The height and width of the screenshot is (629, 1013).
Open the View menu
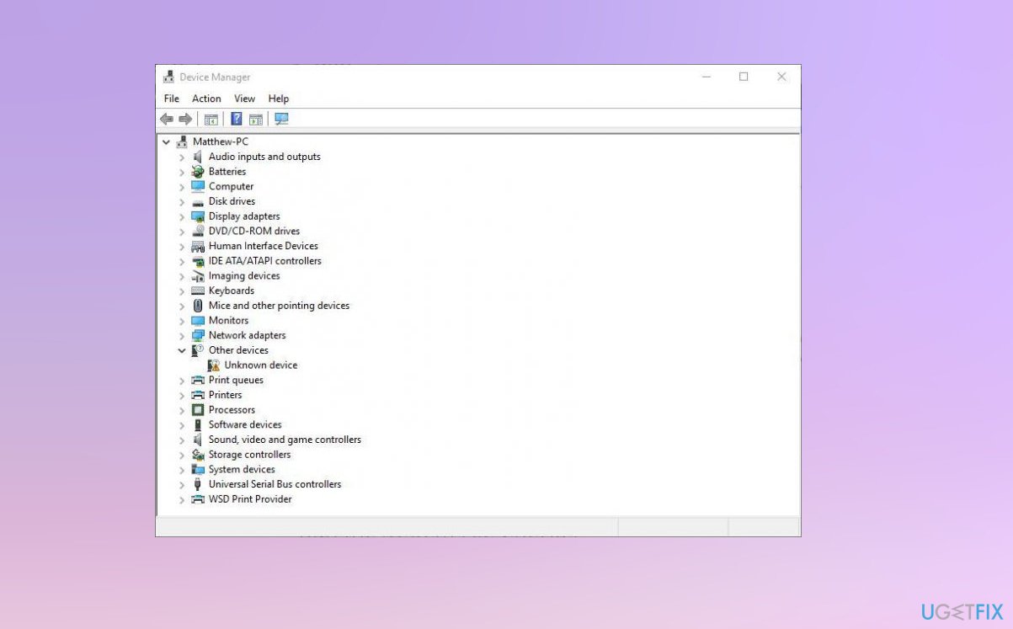244,99
